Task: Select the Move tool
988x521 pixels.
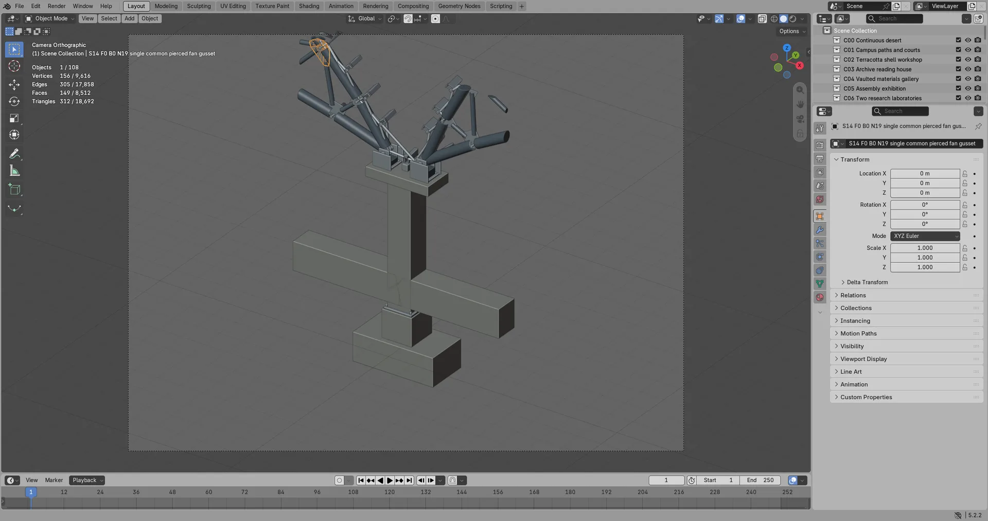Action: coord(14,84)
